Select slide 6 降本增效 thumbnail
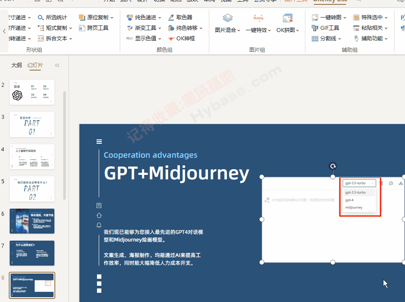This screenshot has width=405, height=302. coord(32,221)
